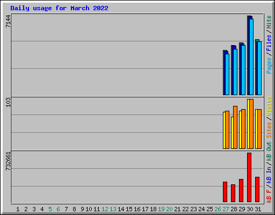Click weekend day 5 on the x-axis
This screenshot has width=275, height=215.
pos(50,209)
